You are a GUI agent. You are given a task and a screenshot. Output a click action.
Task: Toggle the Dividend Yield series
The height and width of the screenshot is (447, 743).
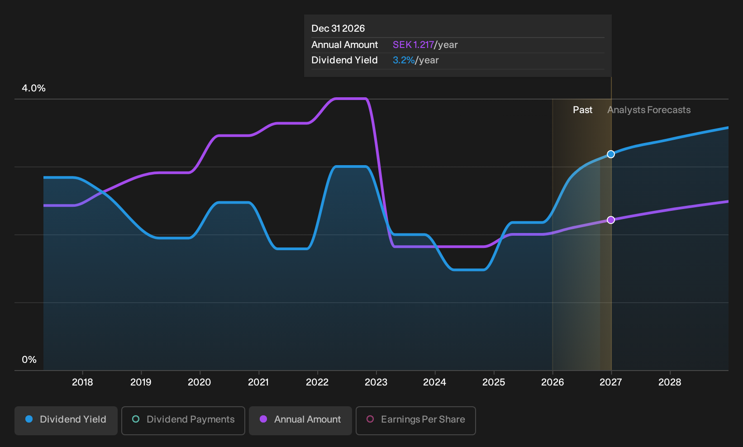pos(66,420)
